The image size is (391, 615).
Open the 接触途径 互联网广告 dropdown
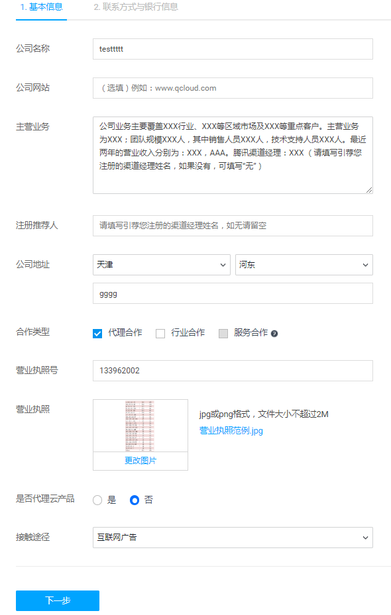coord(233,538)
